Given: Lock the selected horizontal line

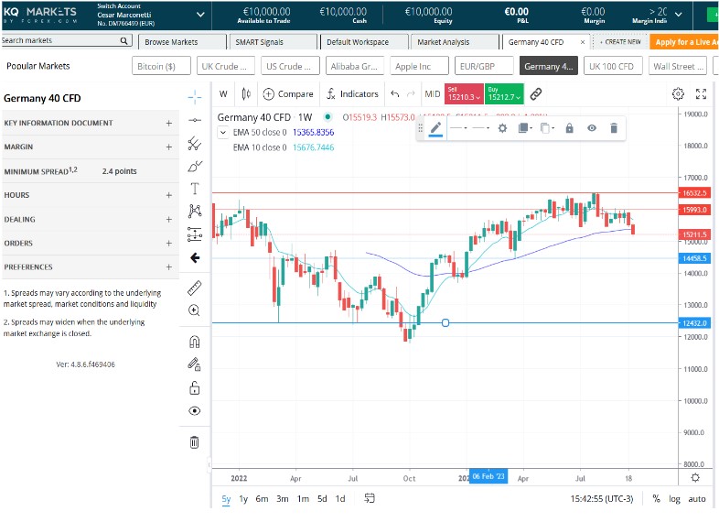Looking at the screenshot, I should coord(570,128).
